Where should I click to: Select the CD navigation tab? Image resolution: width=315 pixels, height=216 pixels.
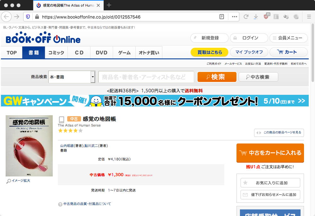point(79,53)
